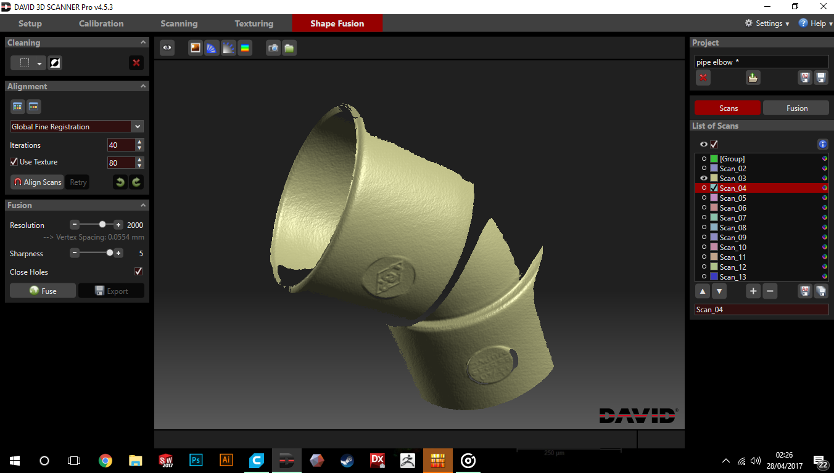Click save all scans stacked disks icon

(821, 291)
